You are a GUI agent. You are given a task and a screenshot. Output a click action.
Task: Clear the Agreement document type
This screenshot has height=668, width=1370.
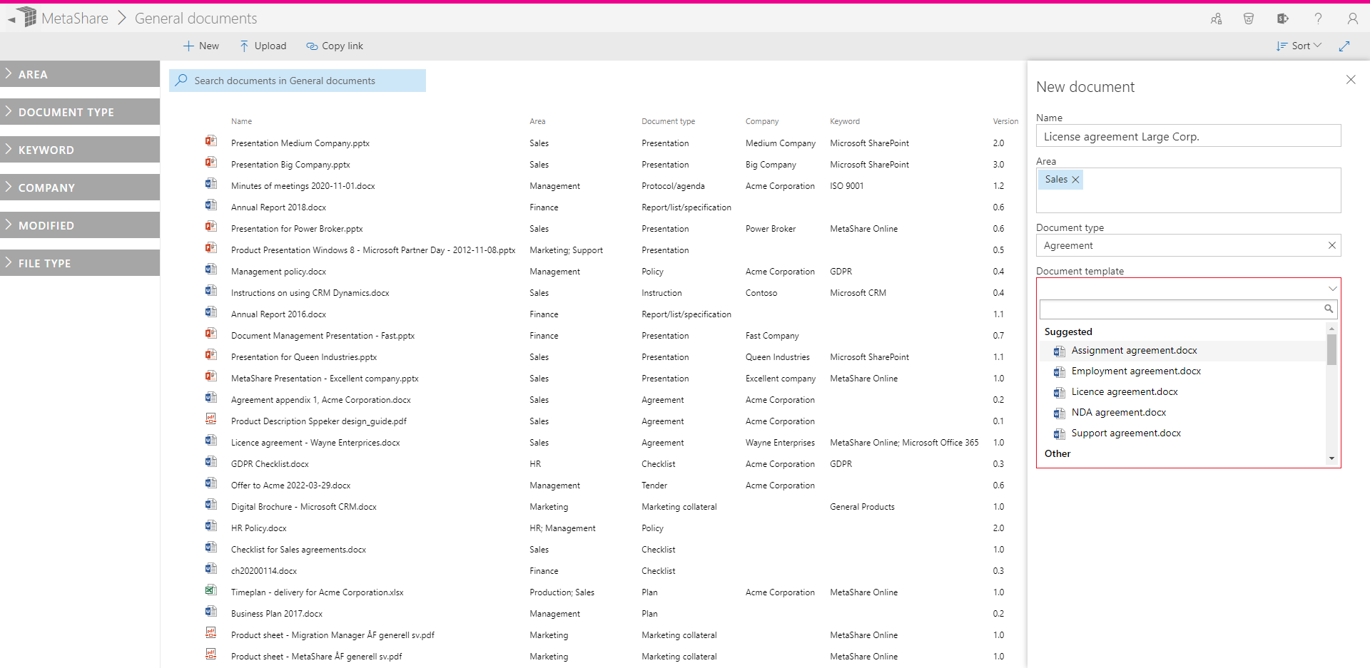coord(1331,245)
